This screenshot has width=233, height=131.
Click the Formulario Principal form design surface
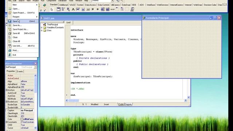click(x=182, y=49)
